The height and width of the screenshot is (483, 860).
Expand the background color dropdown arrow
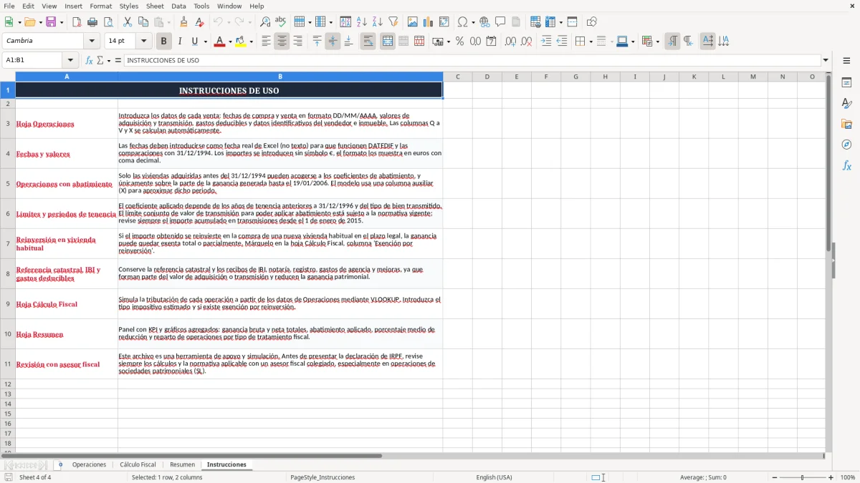click(x=251, y=42)
